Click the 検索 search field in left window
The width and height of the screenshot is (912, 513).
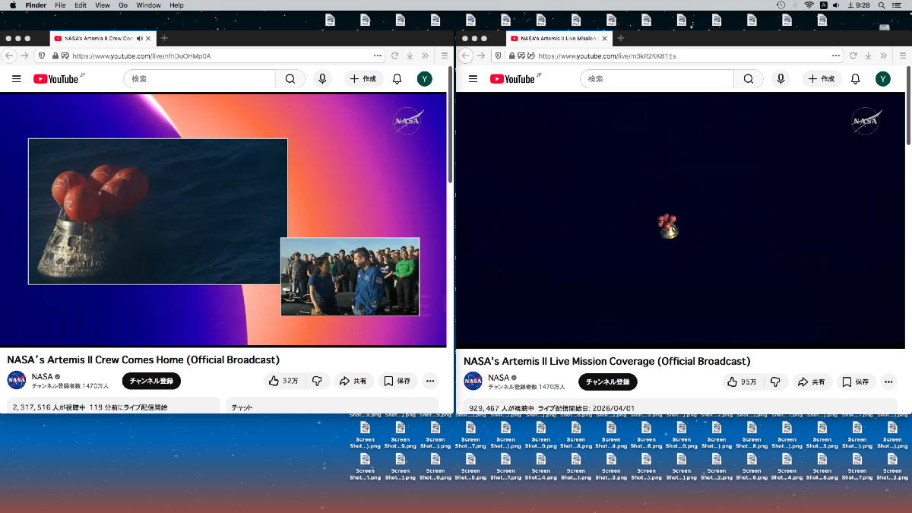[x=200, y=79]
